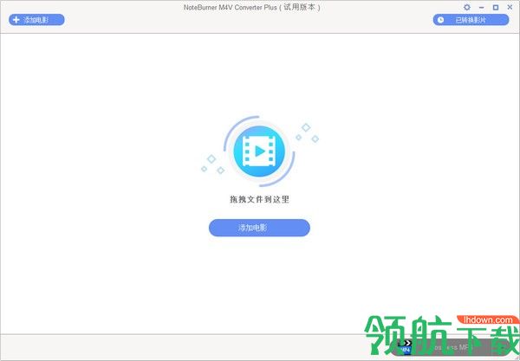Maximize the NoteBurner window
This screenshot has height=361, width=520.
point(496,7)
